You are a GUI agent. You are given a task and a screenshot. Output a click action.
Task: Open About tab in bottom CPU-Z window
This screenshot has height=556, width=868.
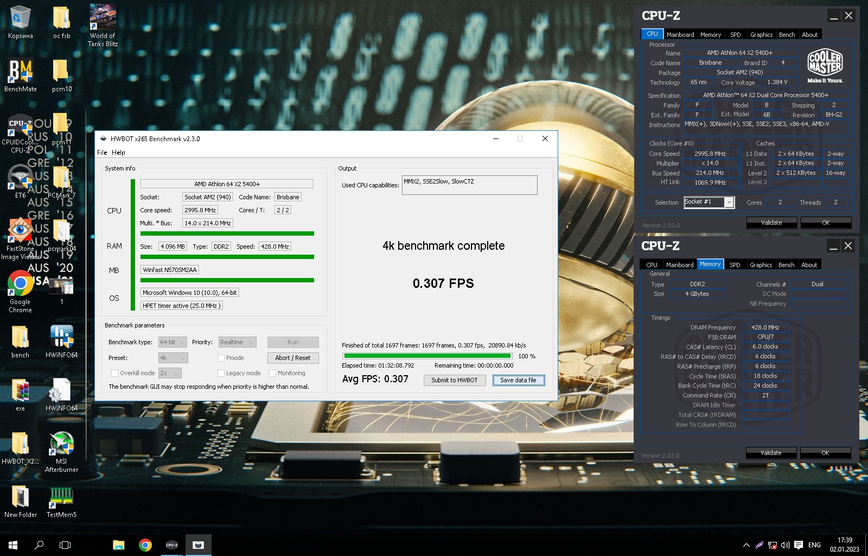pyautogui.click(x=809, y=265)
